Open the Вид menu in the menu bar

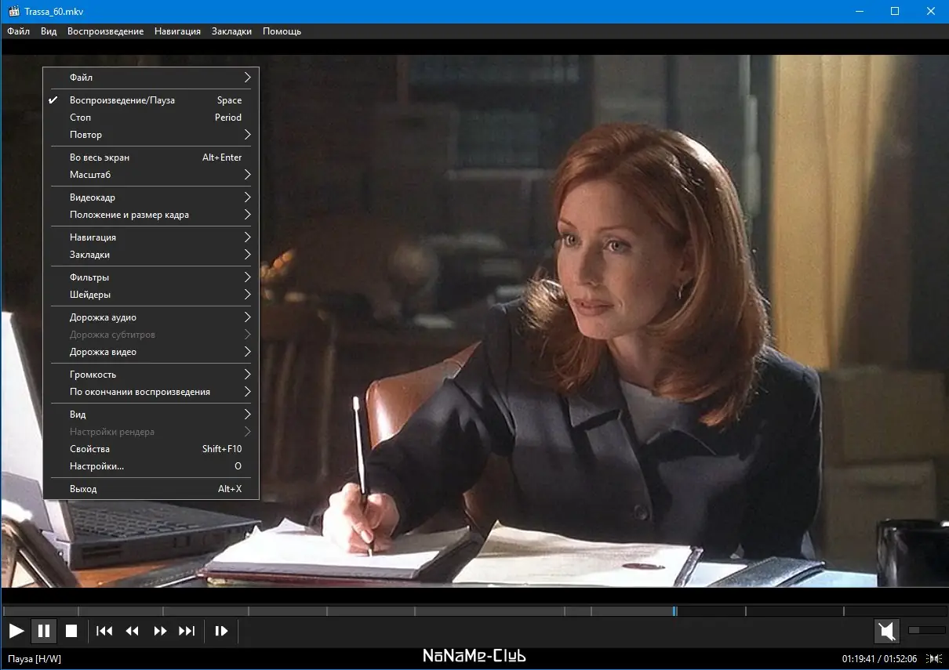click(49, 31)
